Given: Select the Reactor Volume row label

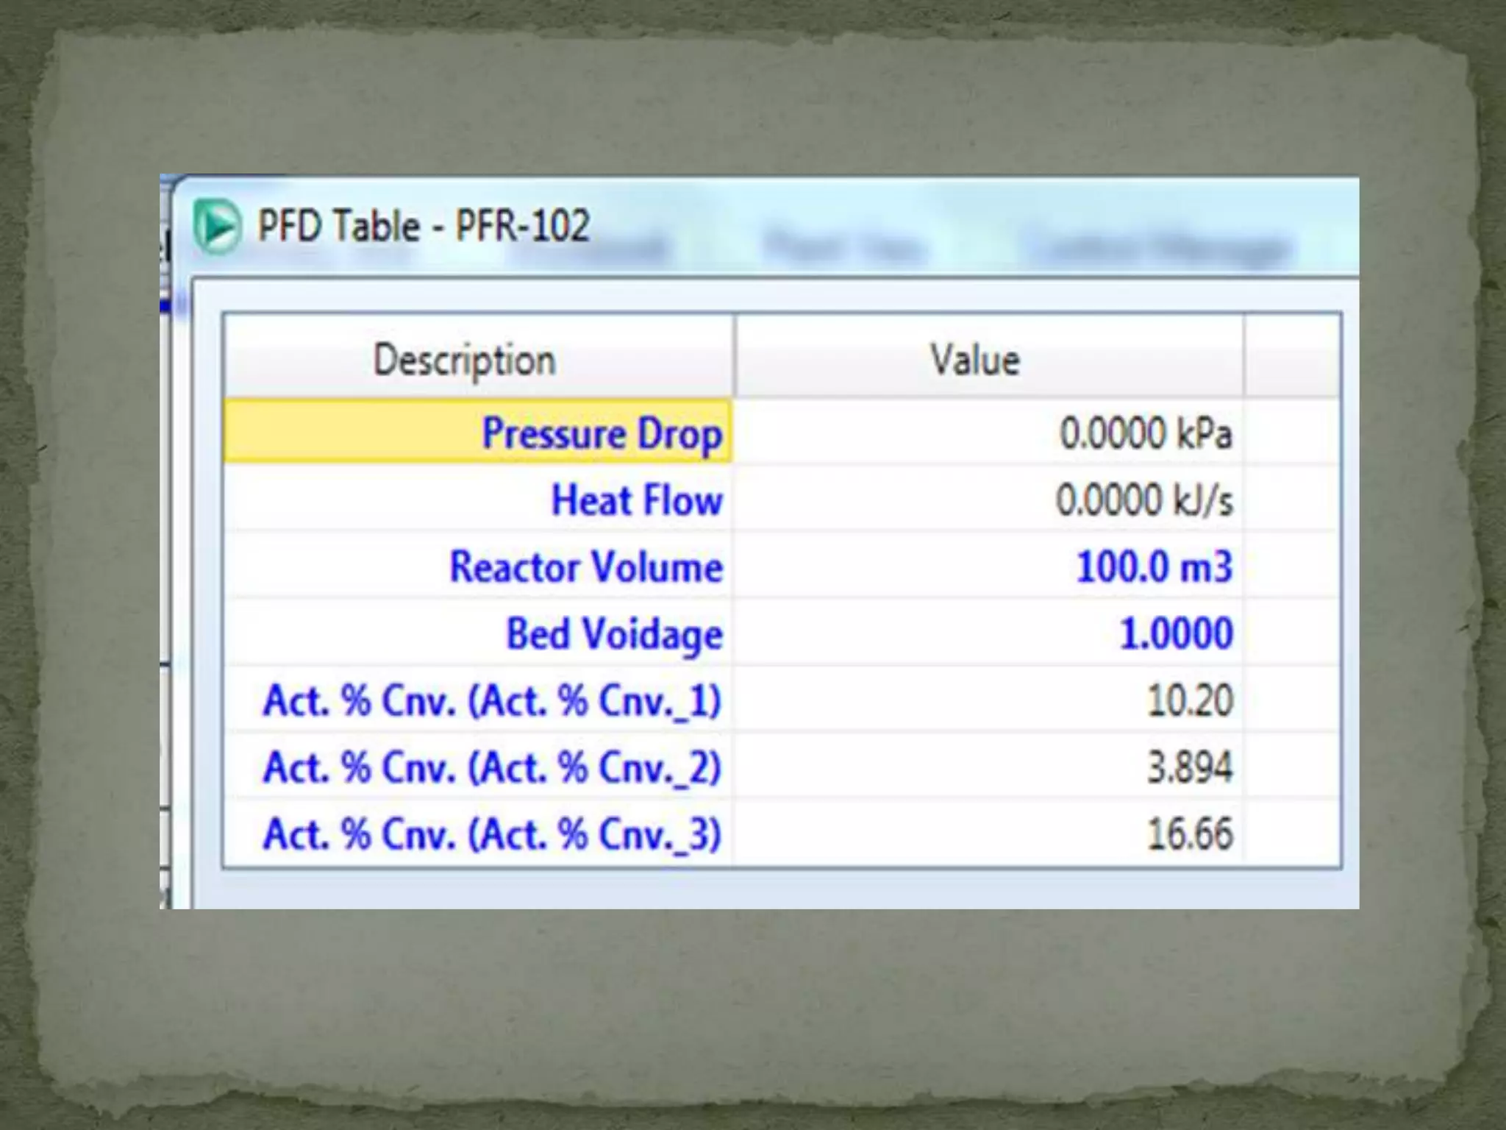Looking at the screenshot, I should (586, 566).
